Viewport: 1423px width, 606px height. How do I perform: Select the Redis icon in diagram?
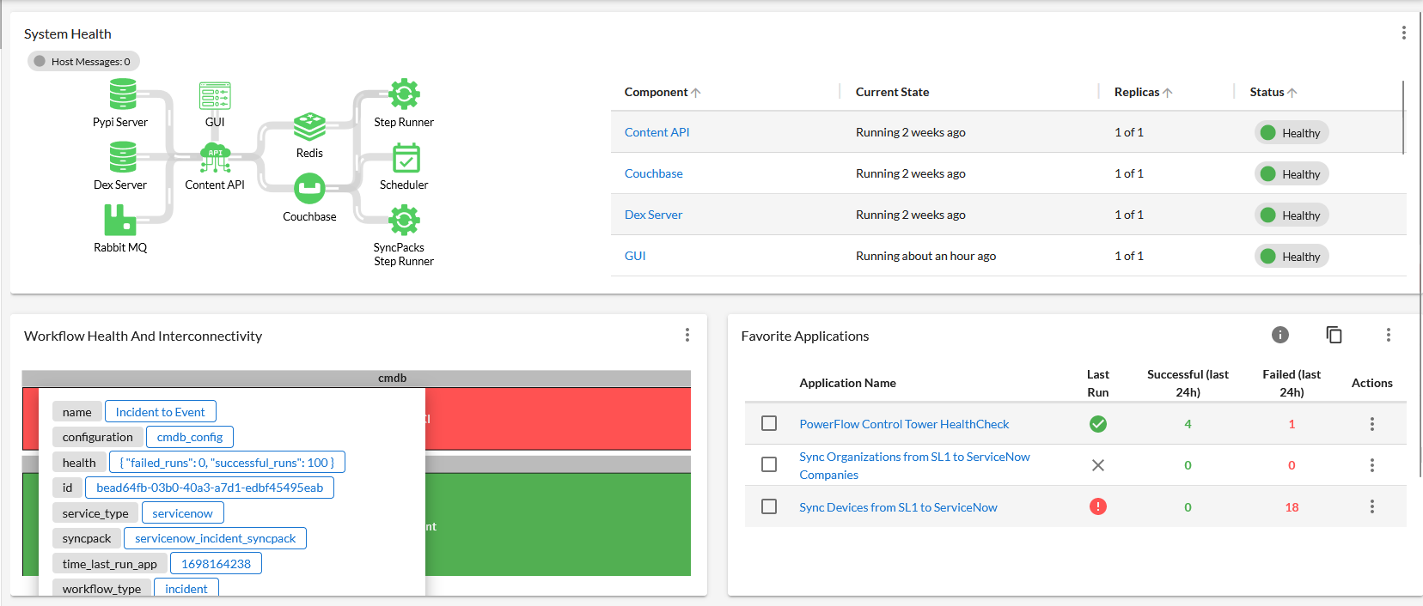[x=309, y=127]
